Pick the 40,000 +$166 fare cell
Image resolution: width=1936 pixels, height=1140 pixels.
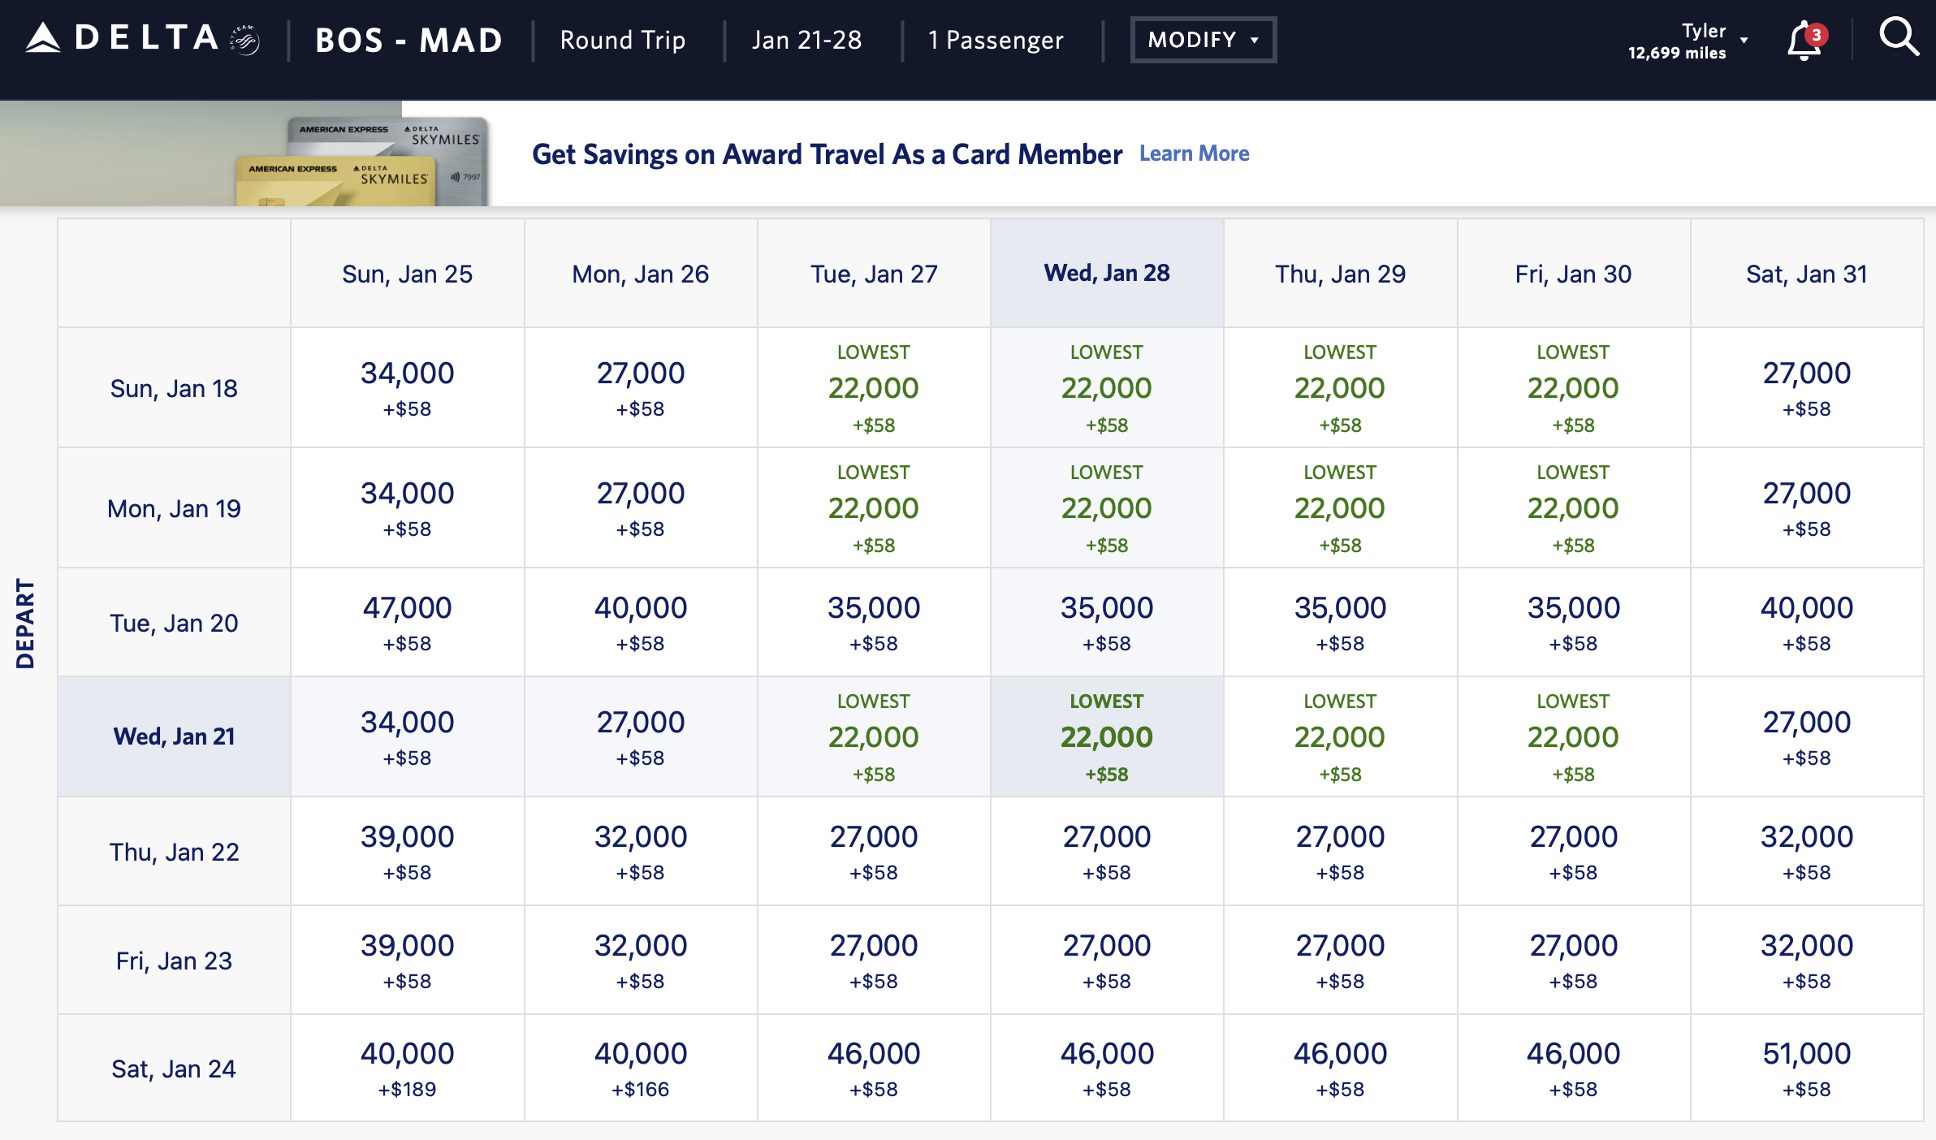click(x=640, y=1069)
